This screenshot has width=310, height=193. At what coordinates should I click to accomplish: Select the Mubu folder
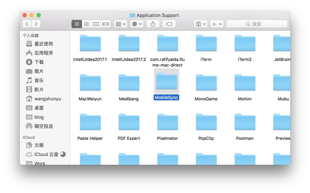282,87
